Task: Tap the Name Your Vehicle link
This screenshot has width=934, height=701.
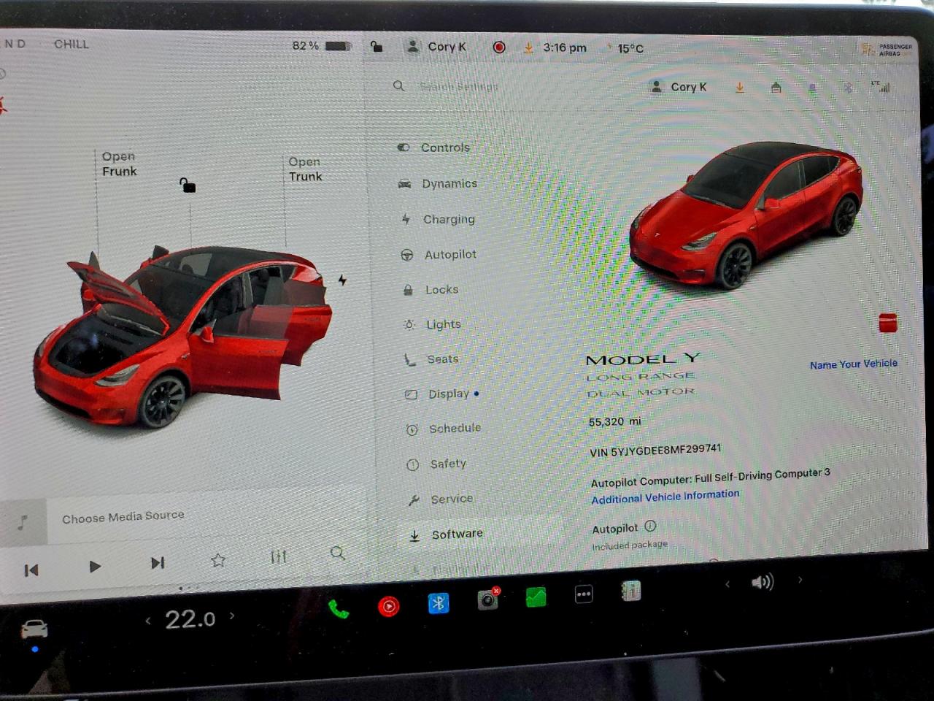Action: [x=853, y=364]
